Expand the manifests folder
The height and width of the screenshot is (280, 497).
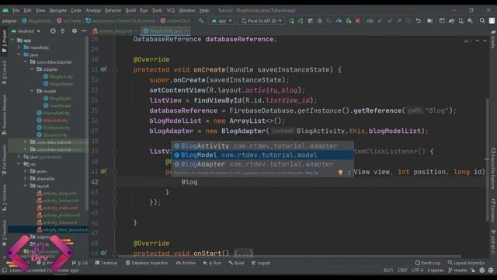click(19, 47)
